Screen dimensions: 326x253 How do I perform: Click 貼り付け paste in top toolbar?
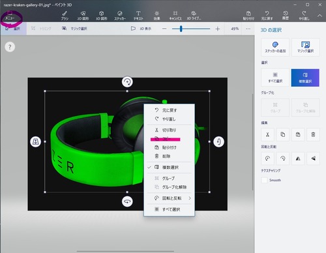click(x=248, y=16)
